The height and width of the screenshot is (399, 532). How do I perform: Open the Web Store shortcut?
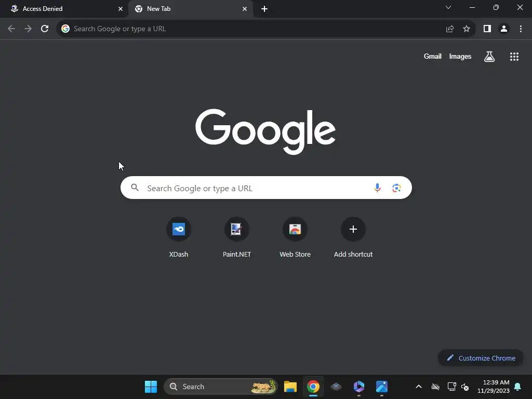click(295, 237)
